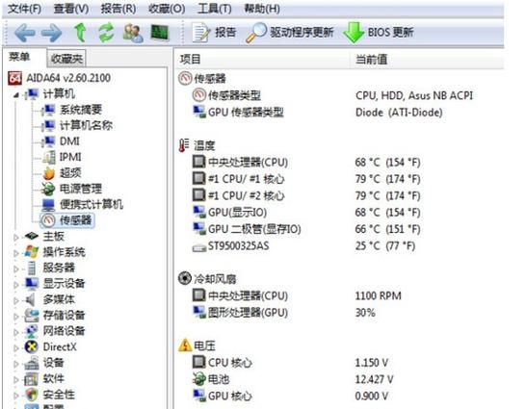Expand the 操作系统 tree node
526x409 pixels.
(15, 253)
